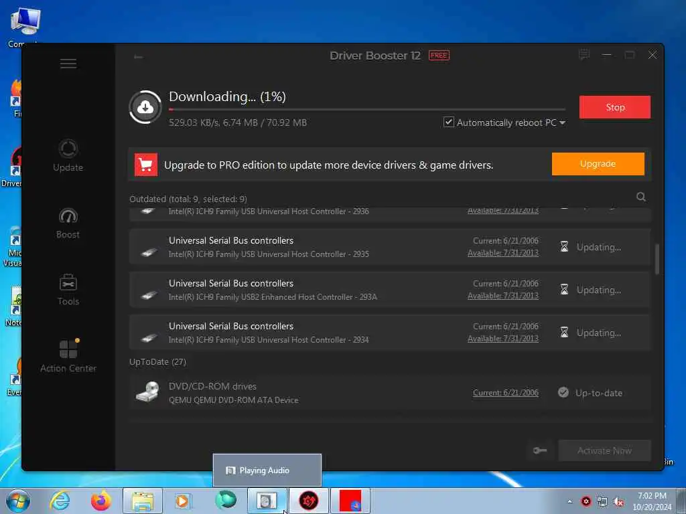Select the QEMU DVD-ROM ATA Device row
This screenshot has width=686, height=514.
390,392
